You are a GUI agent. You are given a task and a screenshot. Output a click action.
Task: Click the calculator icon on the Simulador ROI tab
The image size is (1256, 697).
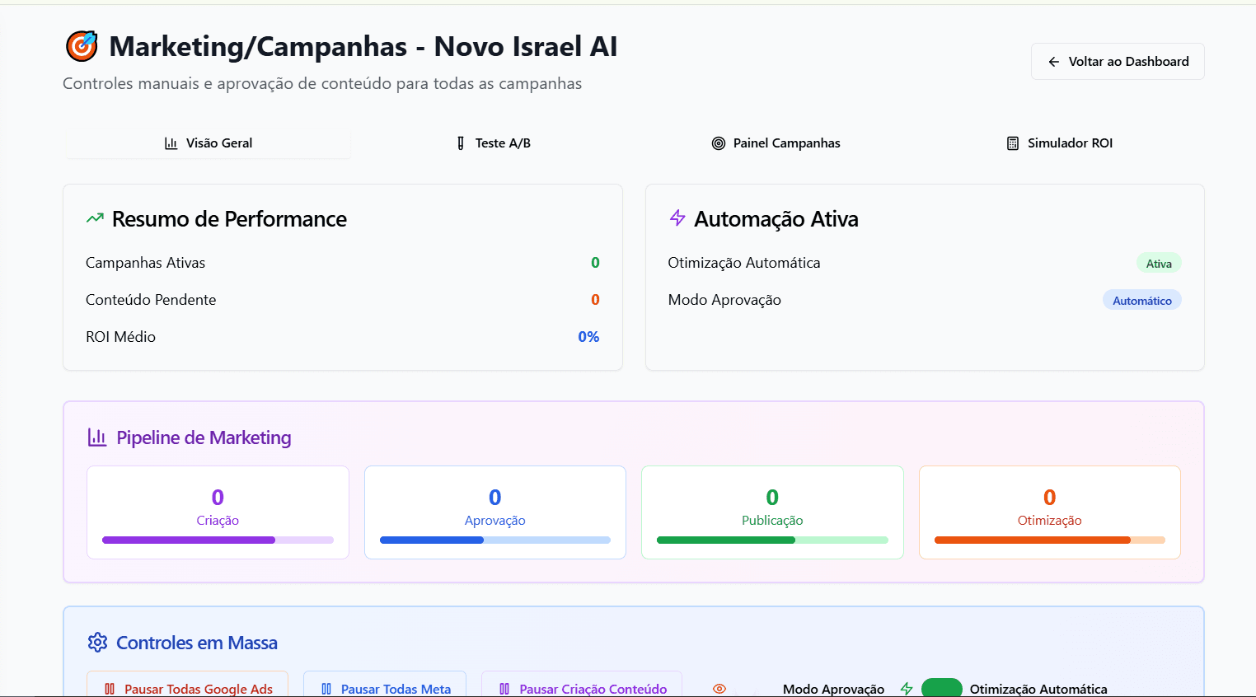click(x=1011, y=143)
